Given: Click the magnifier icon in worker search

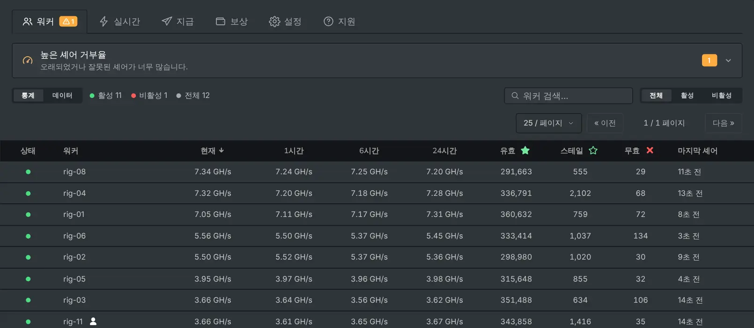Looking at the screenshot, I should 515,96.
